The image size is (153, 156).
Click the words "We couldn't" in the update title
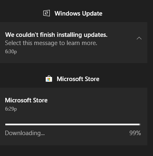click(x=22, y=35)
